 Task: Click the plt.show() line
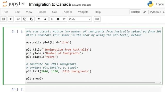pyautogui.click(x=35, y=78)
